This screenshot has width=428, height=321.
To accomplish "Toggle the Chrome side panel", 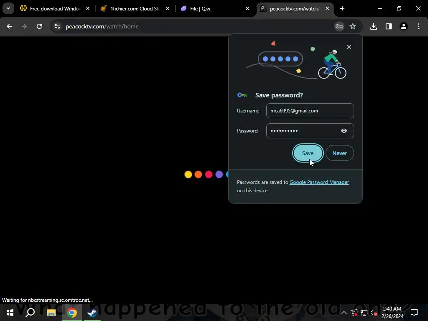I will click(389, 26).
